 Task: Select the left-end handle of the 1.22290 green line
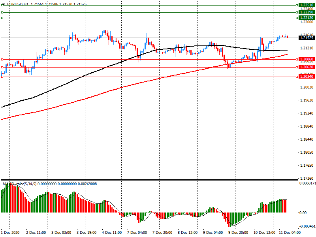pos(2,13)
